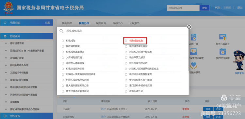
Task: Open 税收减免备案查询 entry
Action: [75, 52]
